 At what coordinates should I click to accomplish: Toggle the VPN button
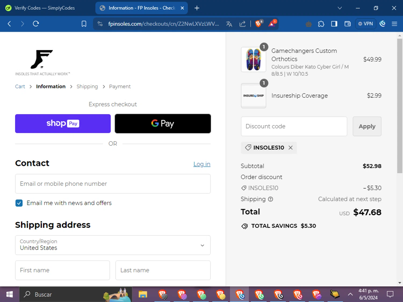366,24
